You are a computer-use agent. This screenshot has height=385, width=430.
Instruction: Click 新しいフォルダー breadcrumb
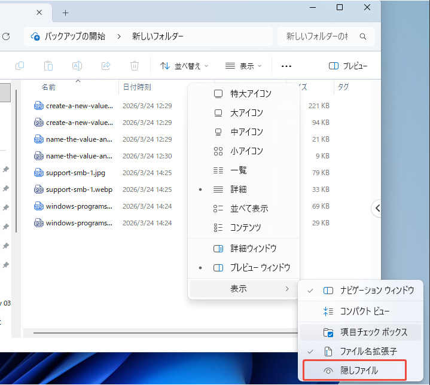coord(158,36)
